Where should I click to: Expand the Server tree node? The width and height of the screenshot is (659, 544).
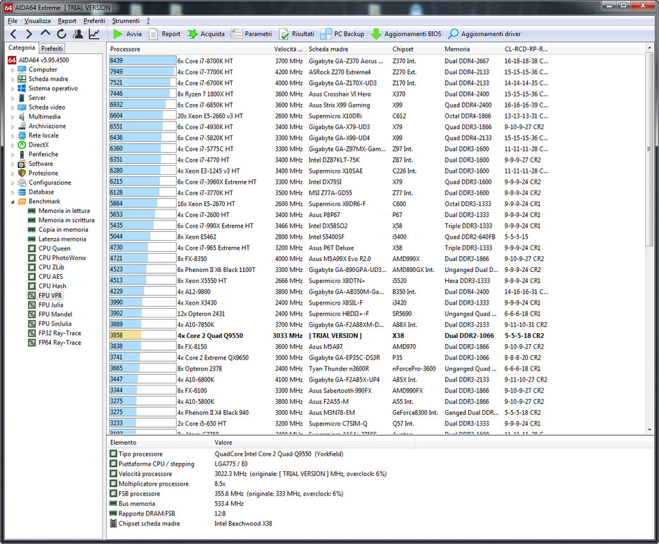pyautogui.click(x=13, y=98)
